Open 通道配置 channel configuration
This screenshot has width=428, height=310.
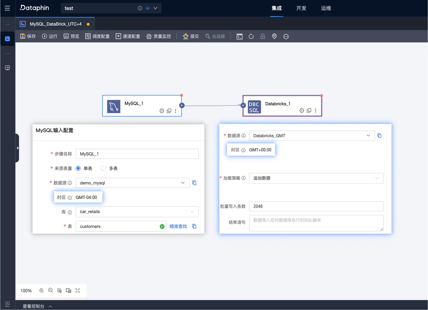pyautogui.click(x=128, y=36)
